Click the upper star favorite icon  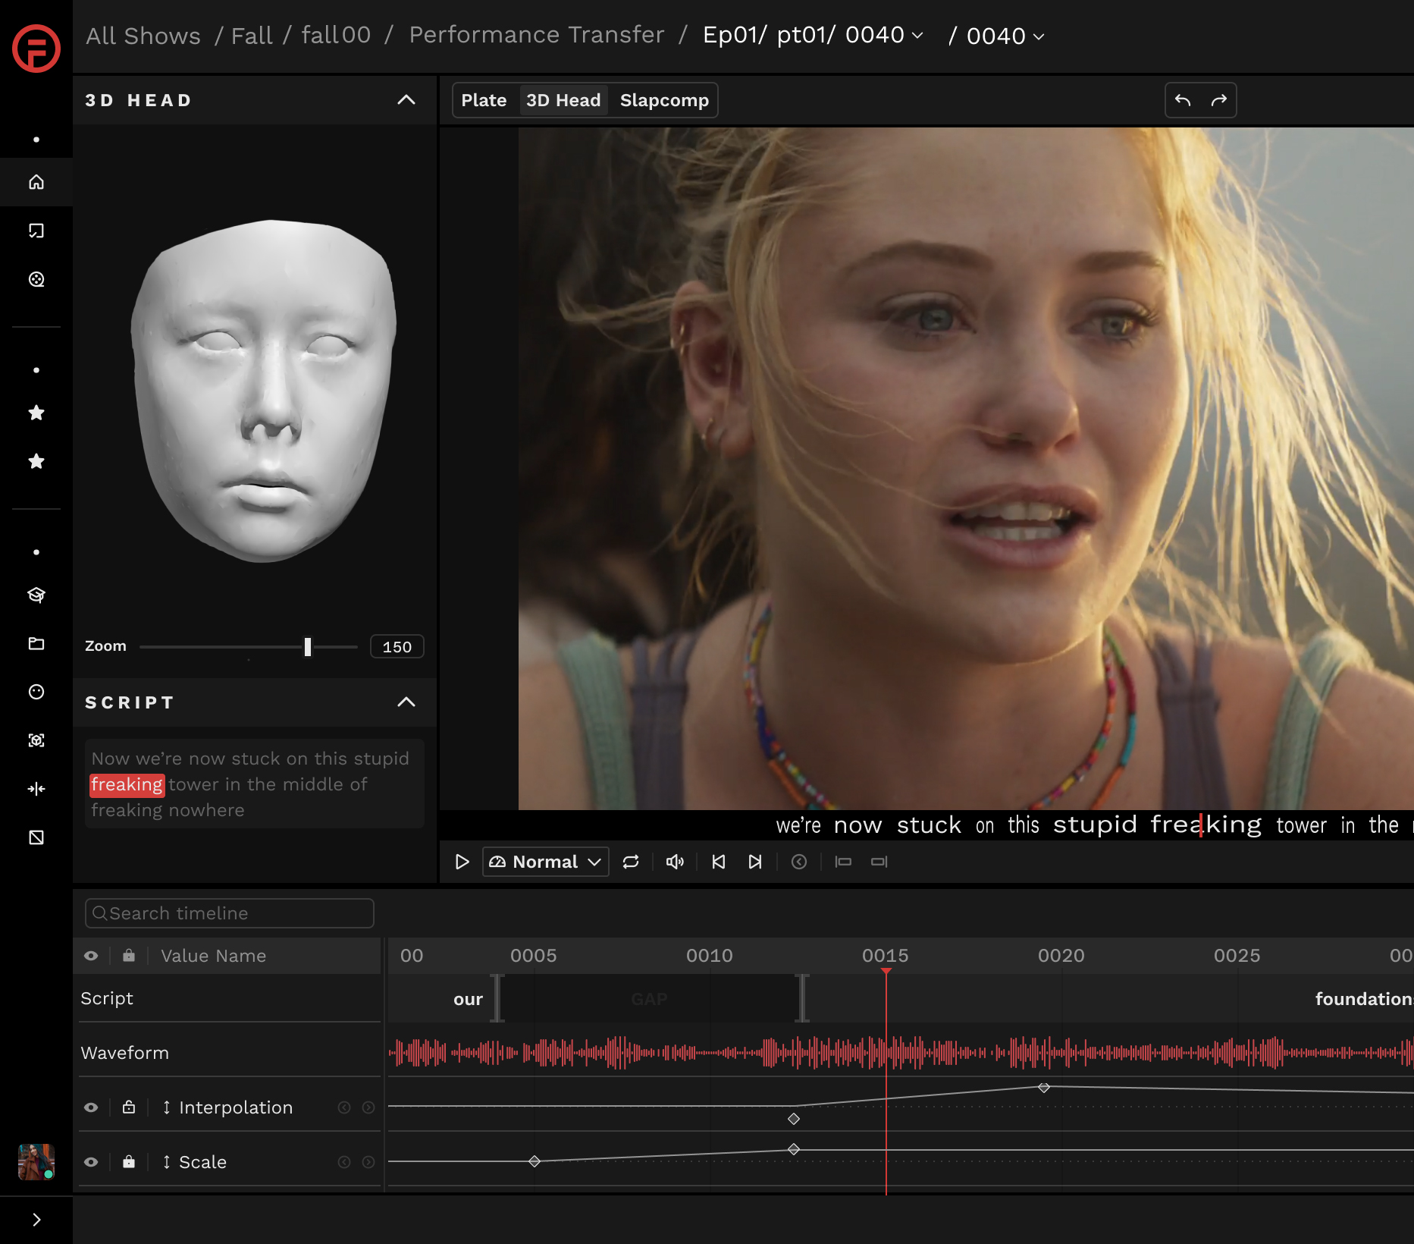(x=36, y=413)
